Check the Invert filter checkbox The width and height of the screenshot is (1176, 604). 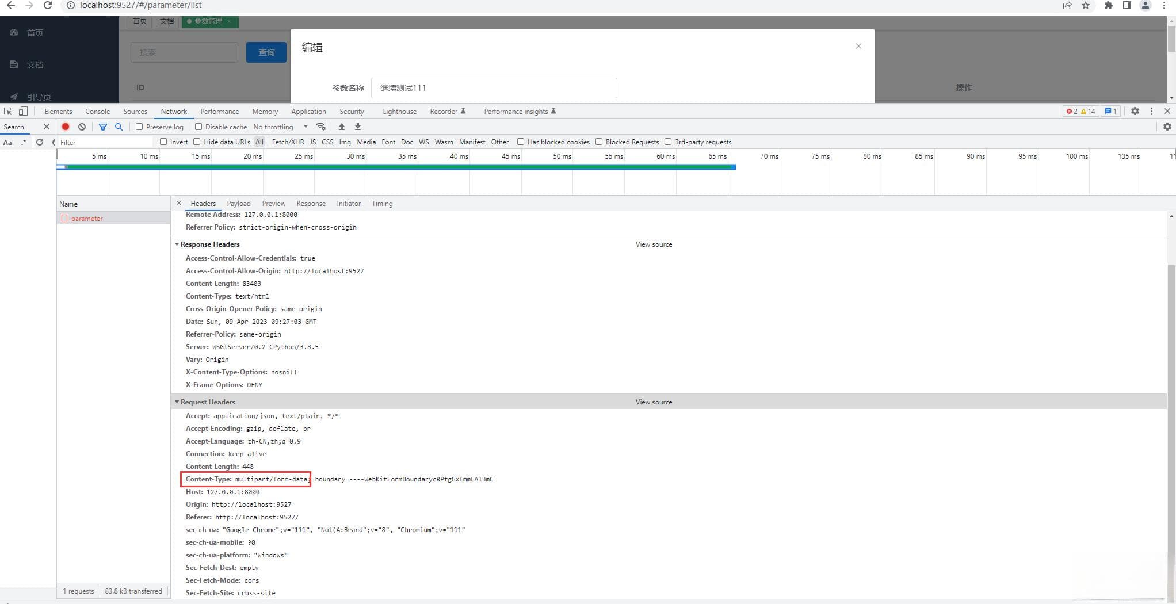(x=163, y=142)
